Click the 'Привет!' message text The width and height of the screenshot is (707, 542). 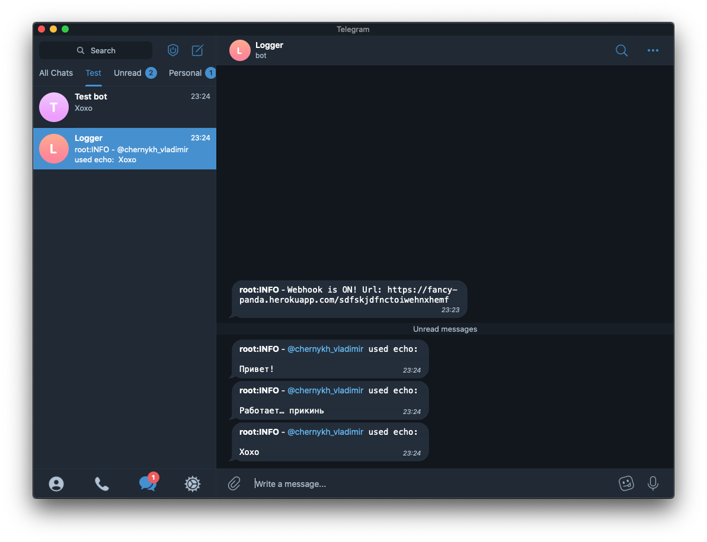257,369
